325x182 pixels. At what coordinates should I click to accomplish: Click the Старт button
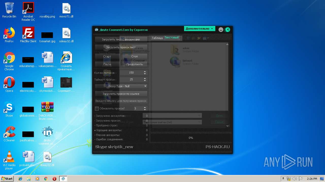107,56
